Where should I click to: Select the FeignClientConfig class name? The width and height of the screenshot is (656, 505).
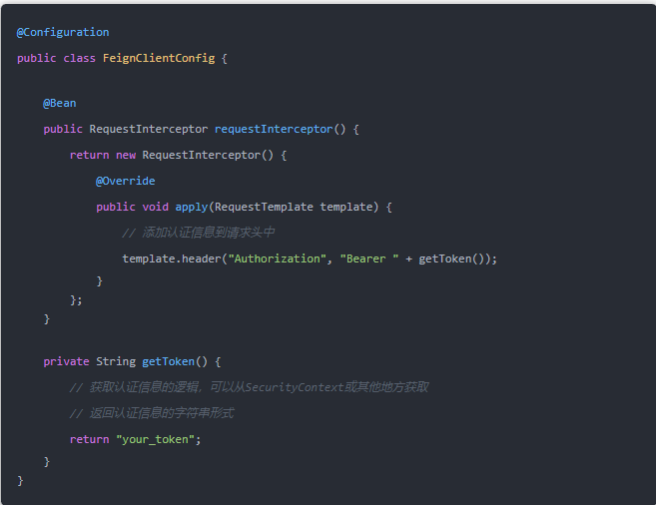159,58
